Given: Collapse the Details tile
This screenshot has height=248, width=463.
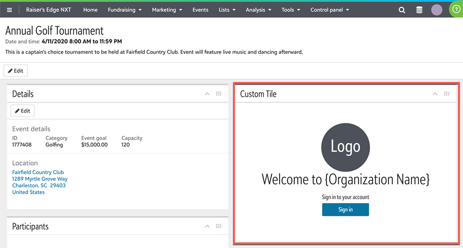Looking at the screenshot, I should tap(207, 94).
